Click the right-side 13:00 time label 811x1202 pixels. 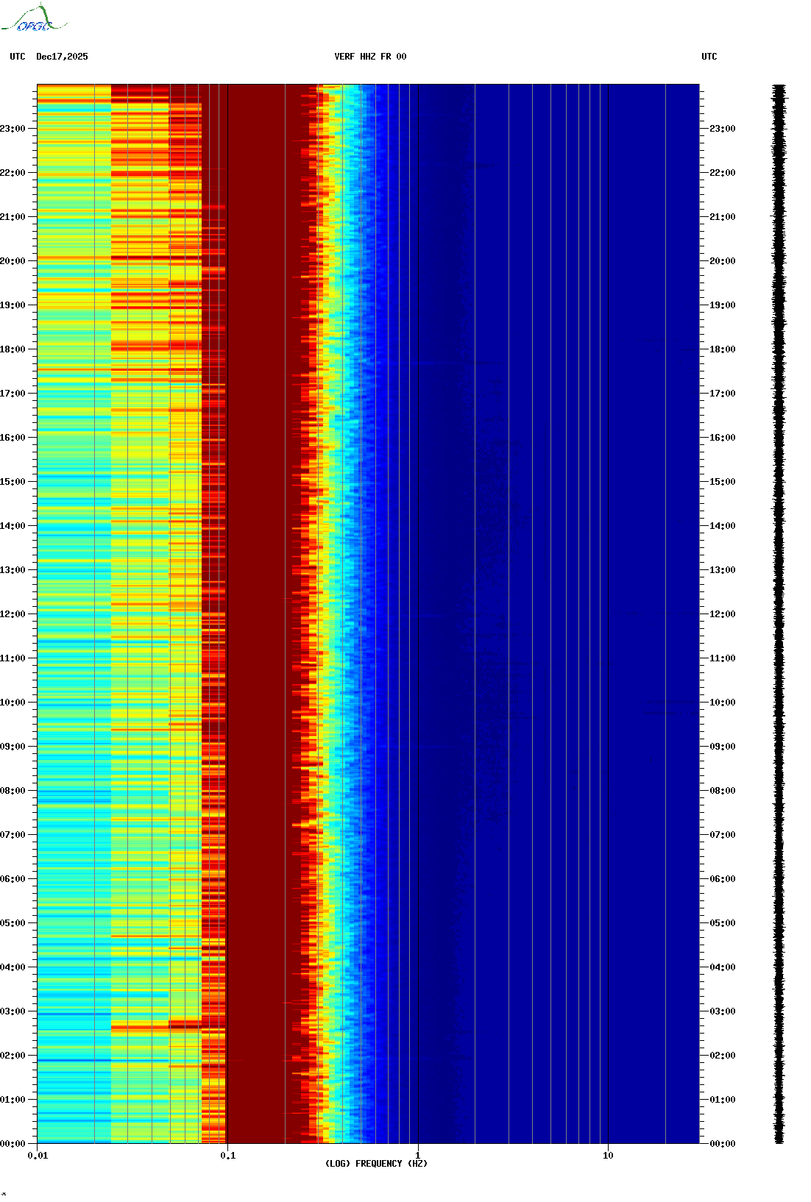[x=723, y=570]
